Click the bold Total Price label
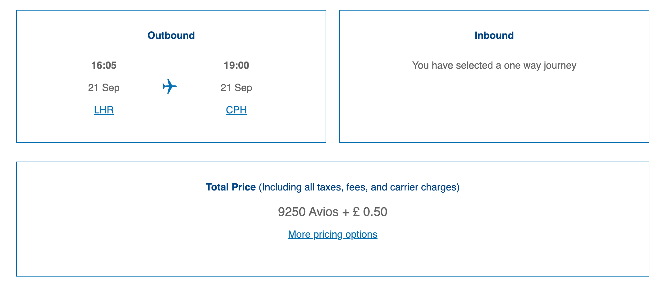The image size is (668, 284). [x=231, y=187]
